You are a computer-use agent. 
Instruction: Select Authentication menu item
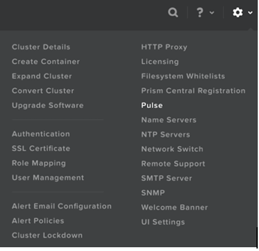pyautogui.click(x=41, y=134)
